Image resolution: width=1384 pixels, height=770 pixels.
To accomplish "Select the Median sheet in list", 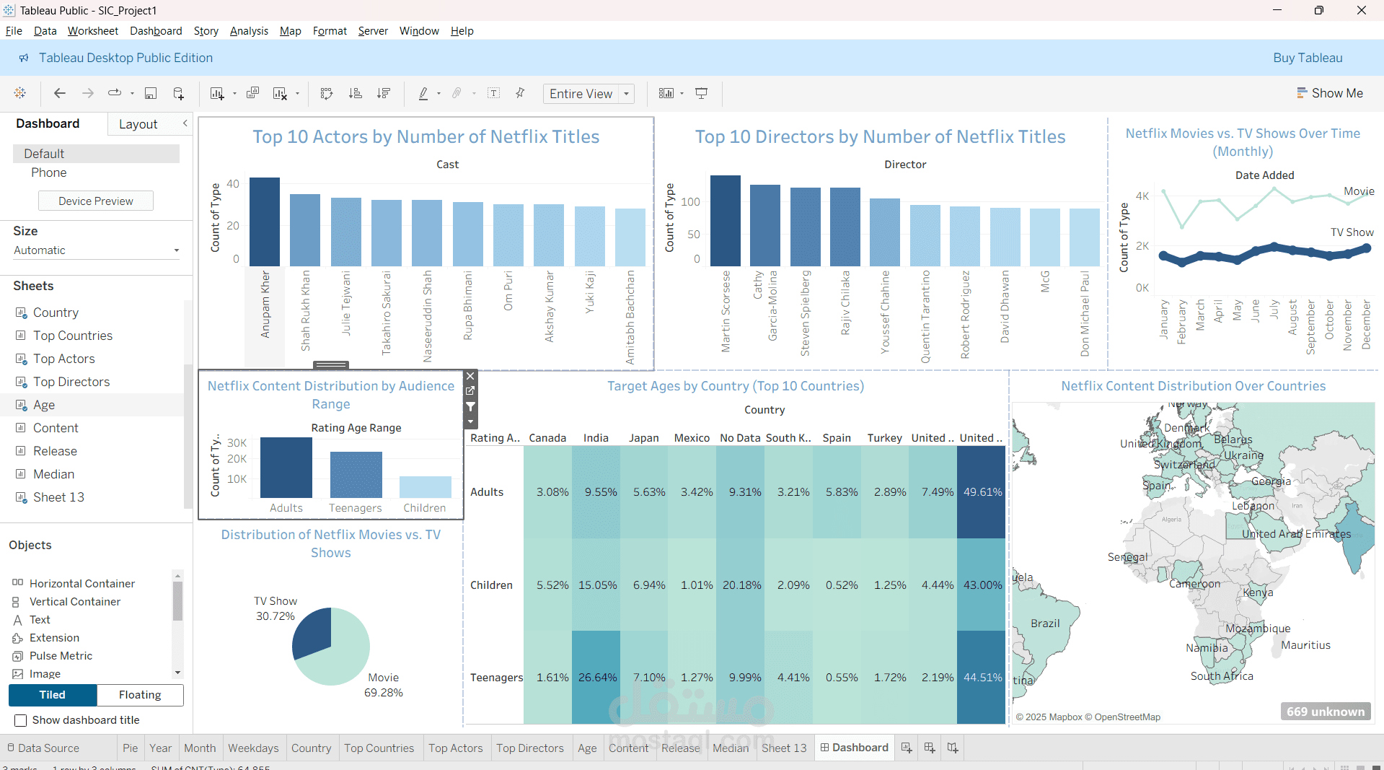I will click(53, 474).
